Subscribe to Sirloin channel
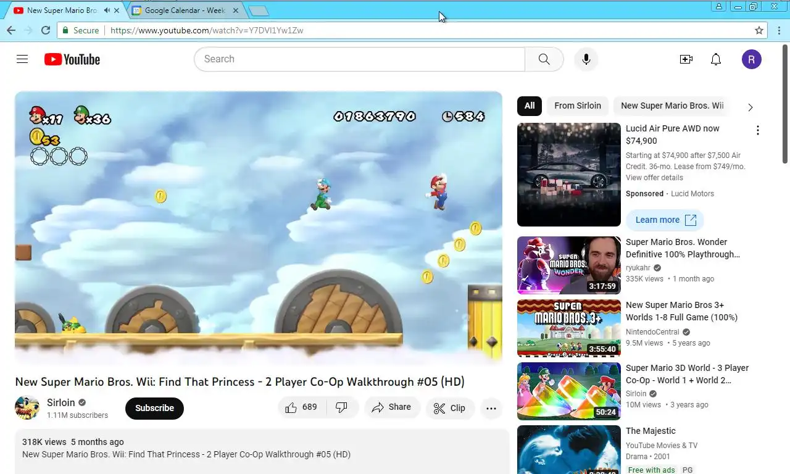The height and width of the screenshot is (474, 790). coord(154,408)
